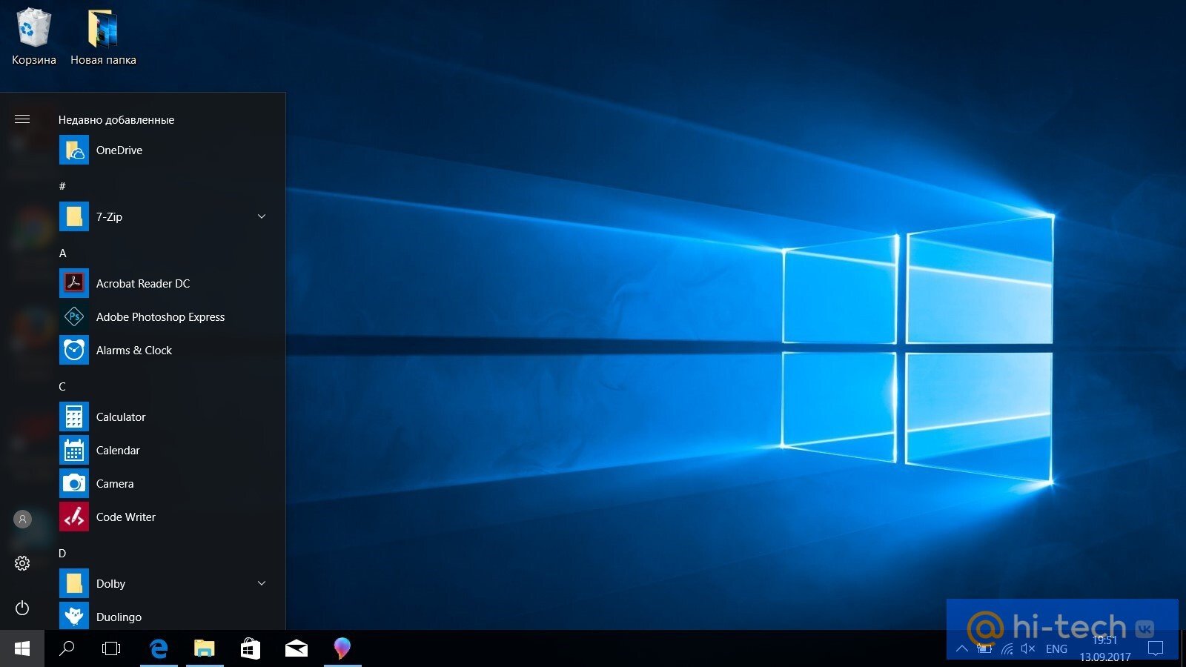Select the Alarms & Clock label
The width and height of the screenshot is (1186, 667).
tap(134, 350)
